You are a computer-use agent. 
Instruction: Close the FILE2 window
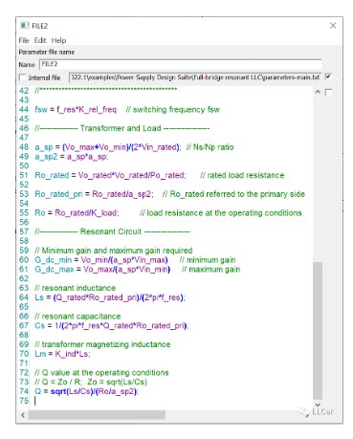point(333,26)
